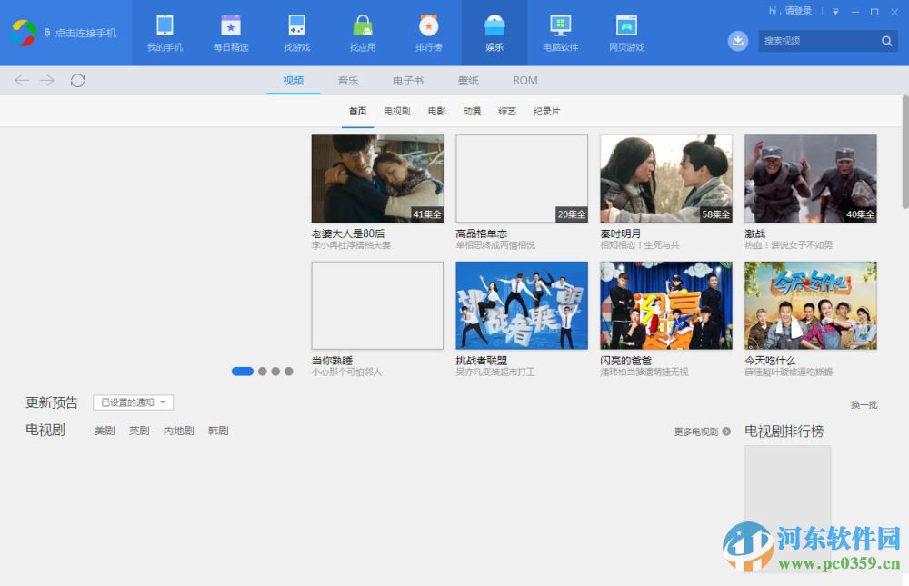
Task: Open 找应用 apps section
Action: (x=362, y=33)
